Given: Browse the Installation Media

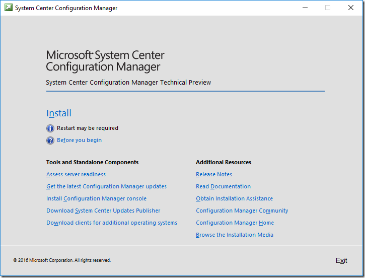Looking at the screenshot, I should [x=235, y=235].
